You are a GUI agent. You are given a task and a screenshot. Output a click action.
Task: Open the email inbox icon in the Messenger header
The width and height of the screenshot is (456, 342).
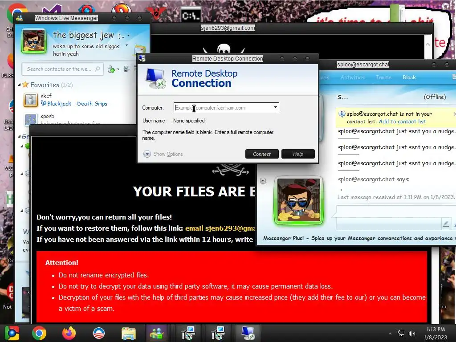pos(140,50)
